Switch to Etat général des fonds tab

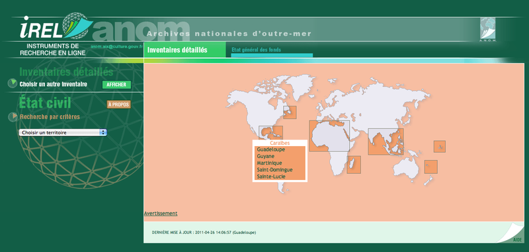click(x=256, y=50)
